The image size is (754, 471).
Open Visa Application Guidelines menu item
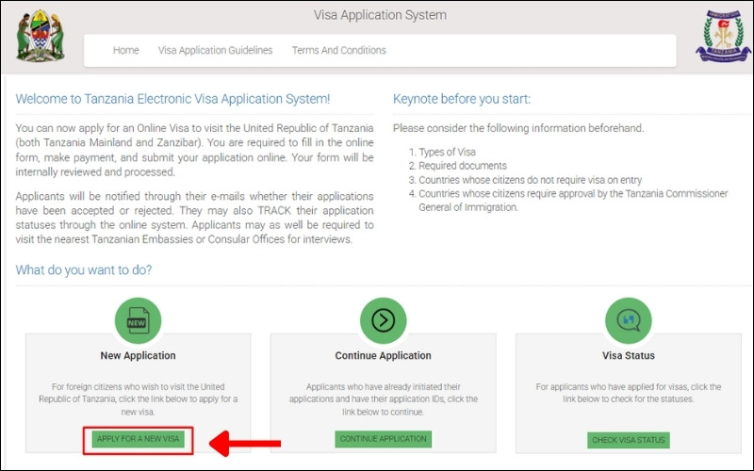tap(216, 51)
